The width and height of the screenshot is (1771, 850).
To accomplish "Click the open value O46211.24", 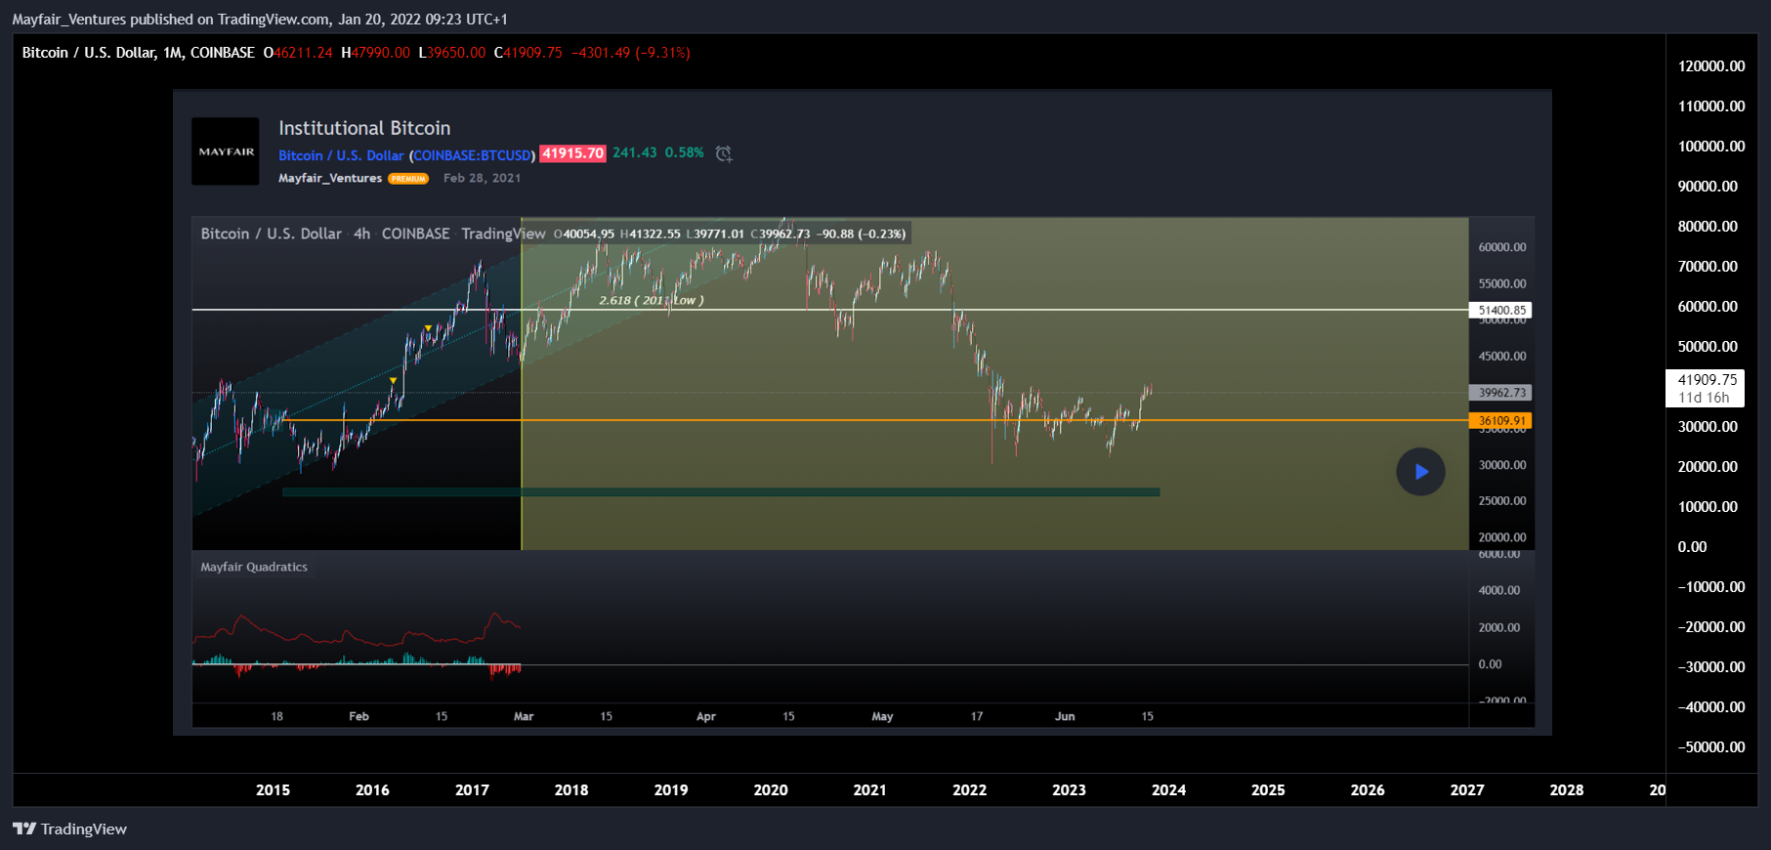I will 298,53.
